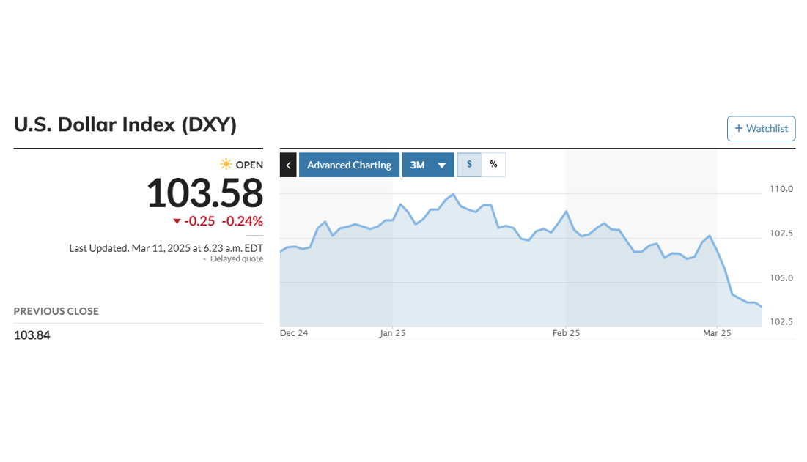Open Advanced Charting
This screenshot has width=807, height=462.
[x=349, y=165]
